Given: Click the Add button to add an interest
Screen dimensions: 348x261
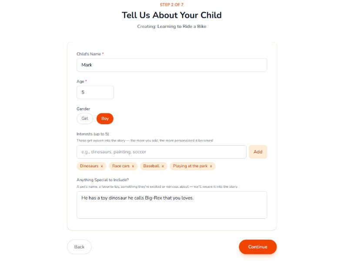Looking at the screenshot, I should (x=258, y=152).
